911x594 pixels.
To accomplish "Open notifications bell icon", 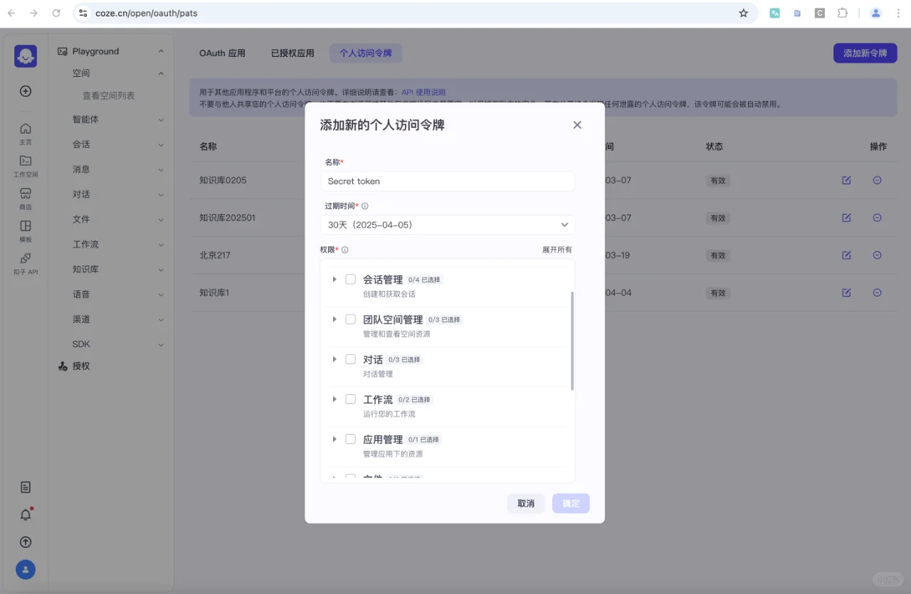I will tap(26, 514).
